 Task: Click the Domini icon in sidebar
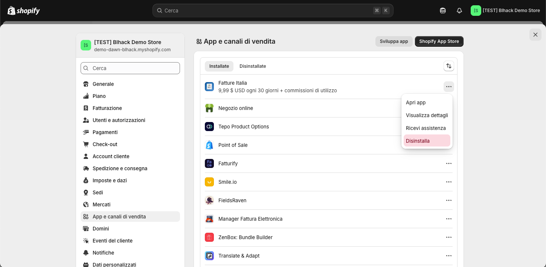pos(86,229)
